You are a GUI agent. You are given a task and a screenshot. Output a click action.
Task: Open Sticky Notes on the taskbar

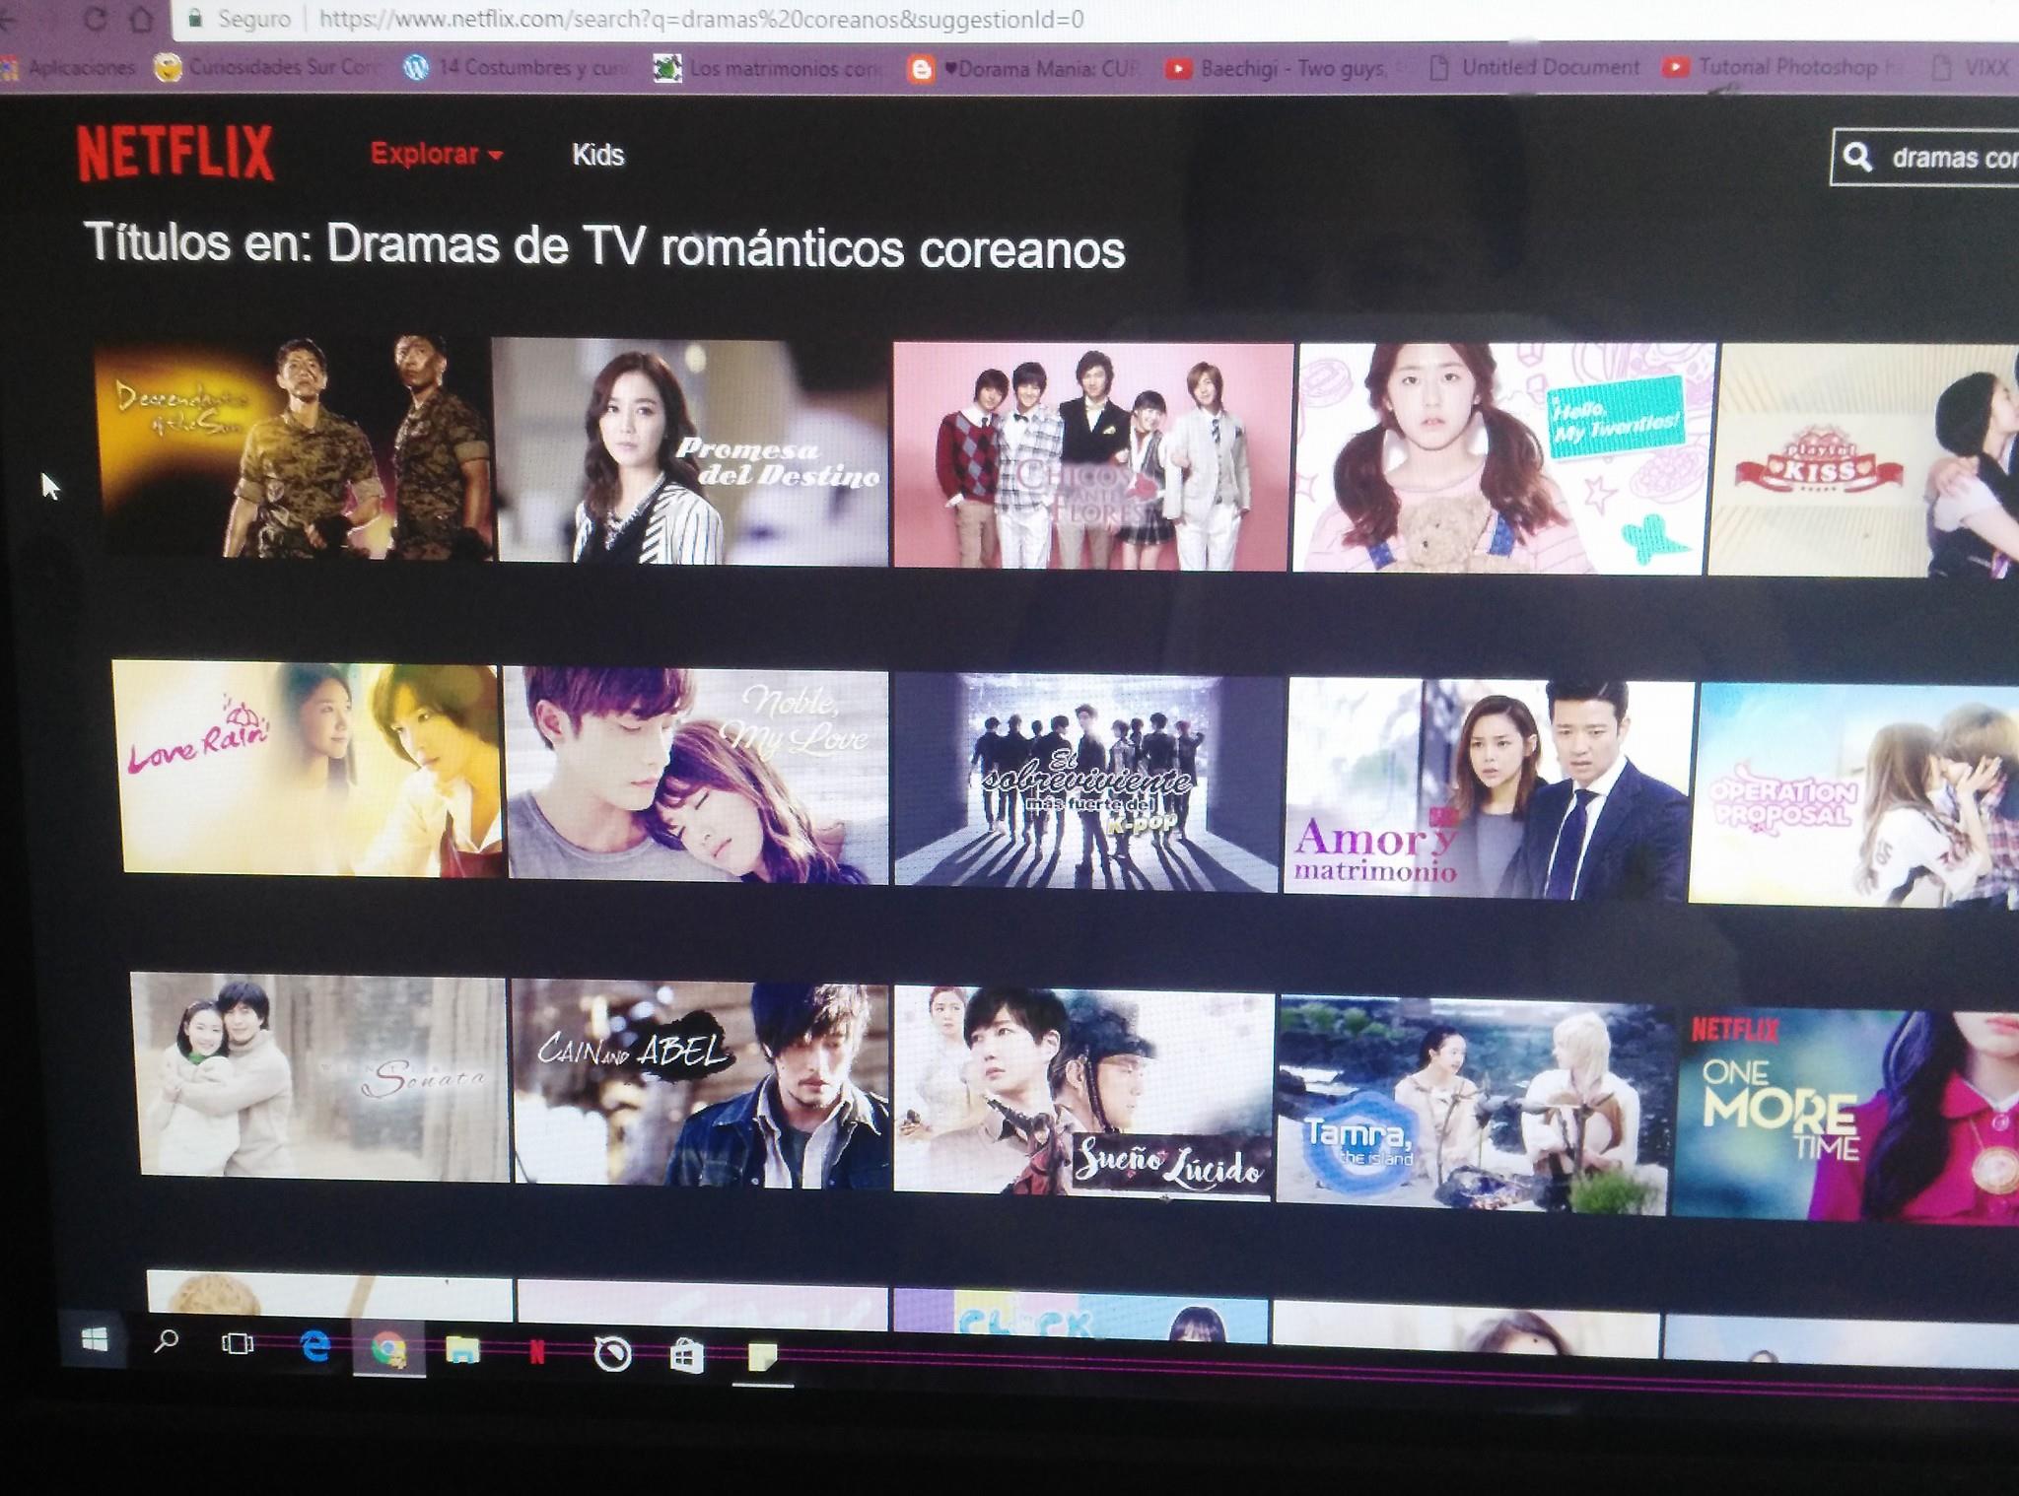click(x=763, y=1358)
